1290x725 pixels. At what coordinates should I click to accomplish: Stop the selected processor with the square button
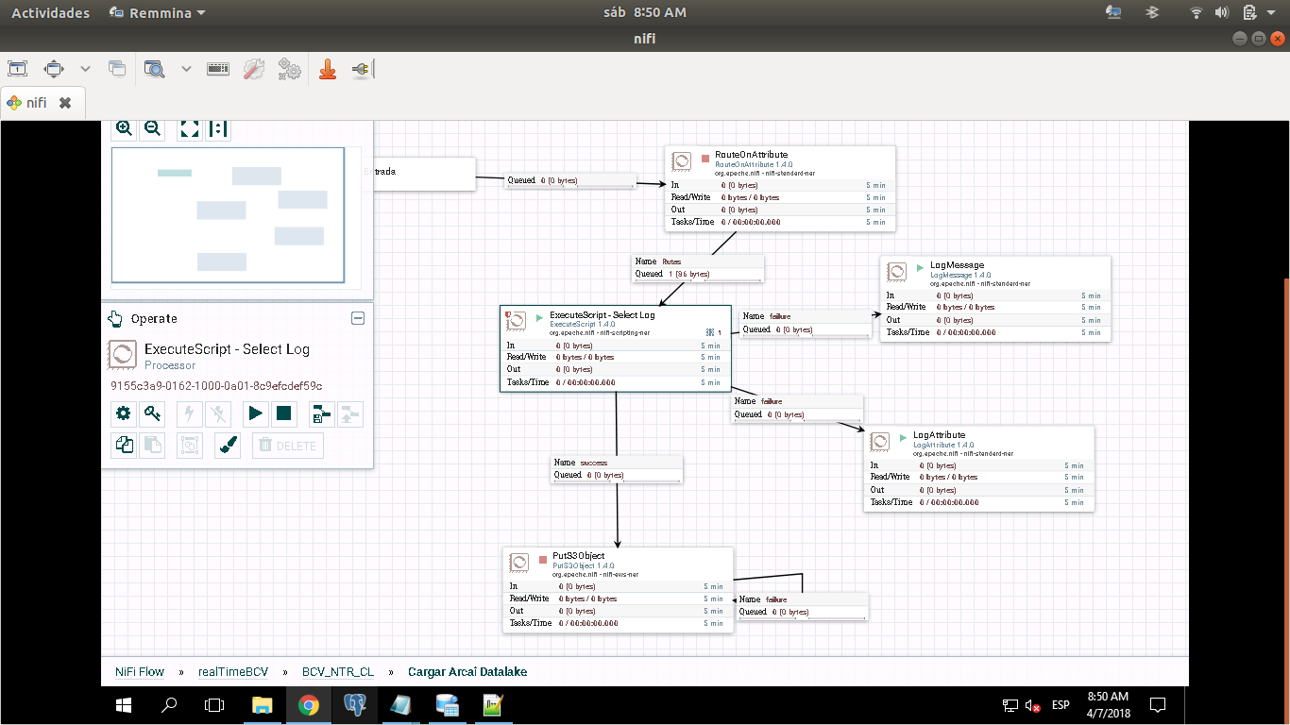click(283, 413)
